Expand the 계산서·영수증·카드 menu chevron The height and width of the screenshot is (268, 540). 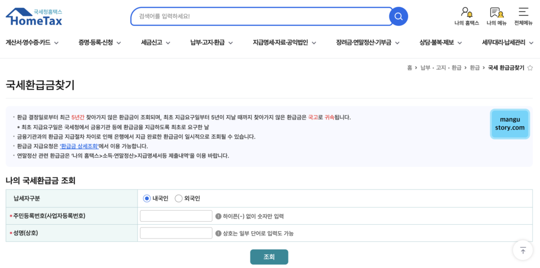(x=56, y=43)
